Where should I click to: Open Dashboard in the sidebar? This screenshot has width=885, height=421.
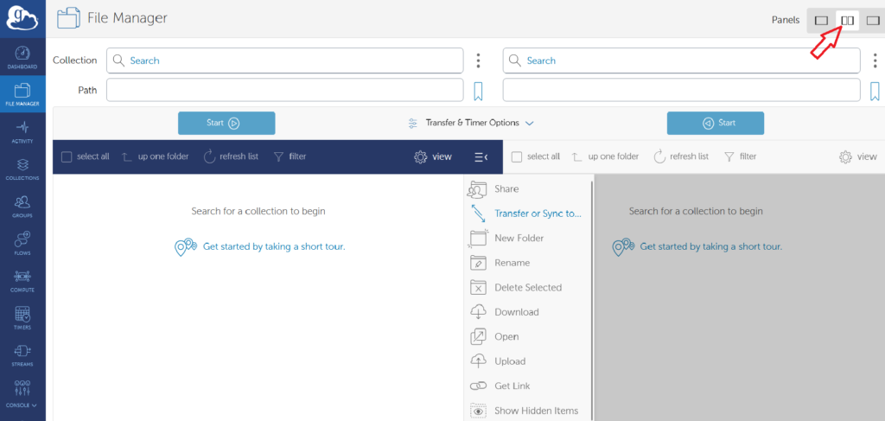pyautogui.click(x=22, y=58)
